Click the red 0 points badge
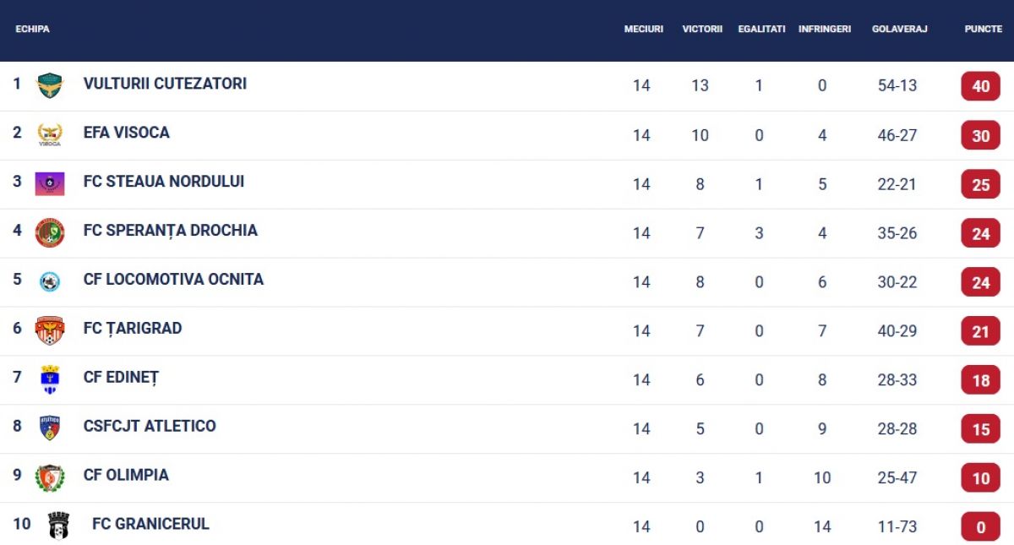Viewport: 1014px width, 545px height. pyautogui.click(x=980, y=527)
